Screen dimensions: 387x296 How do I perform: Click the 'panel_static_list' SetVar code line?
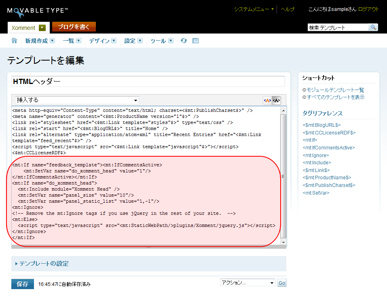click(89, 202)
